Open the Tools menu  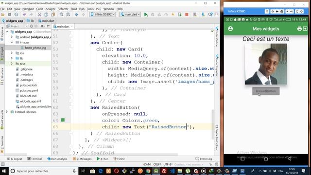90,9
